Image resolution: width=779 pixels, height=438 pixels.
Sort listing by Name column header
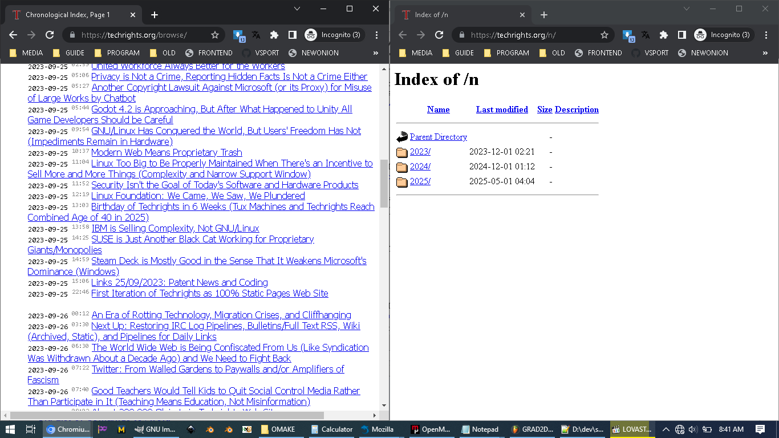coord(439,109)
